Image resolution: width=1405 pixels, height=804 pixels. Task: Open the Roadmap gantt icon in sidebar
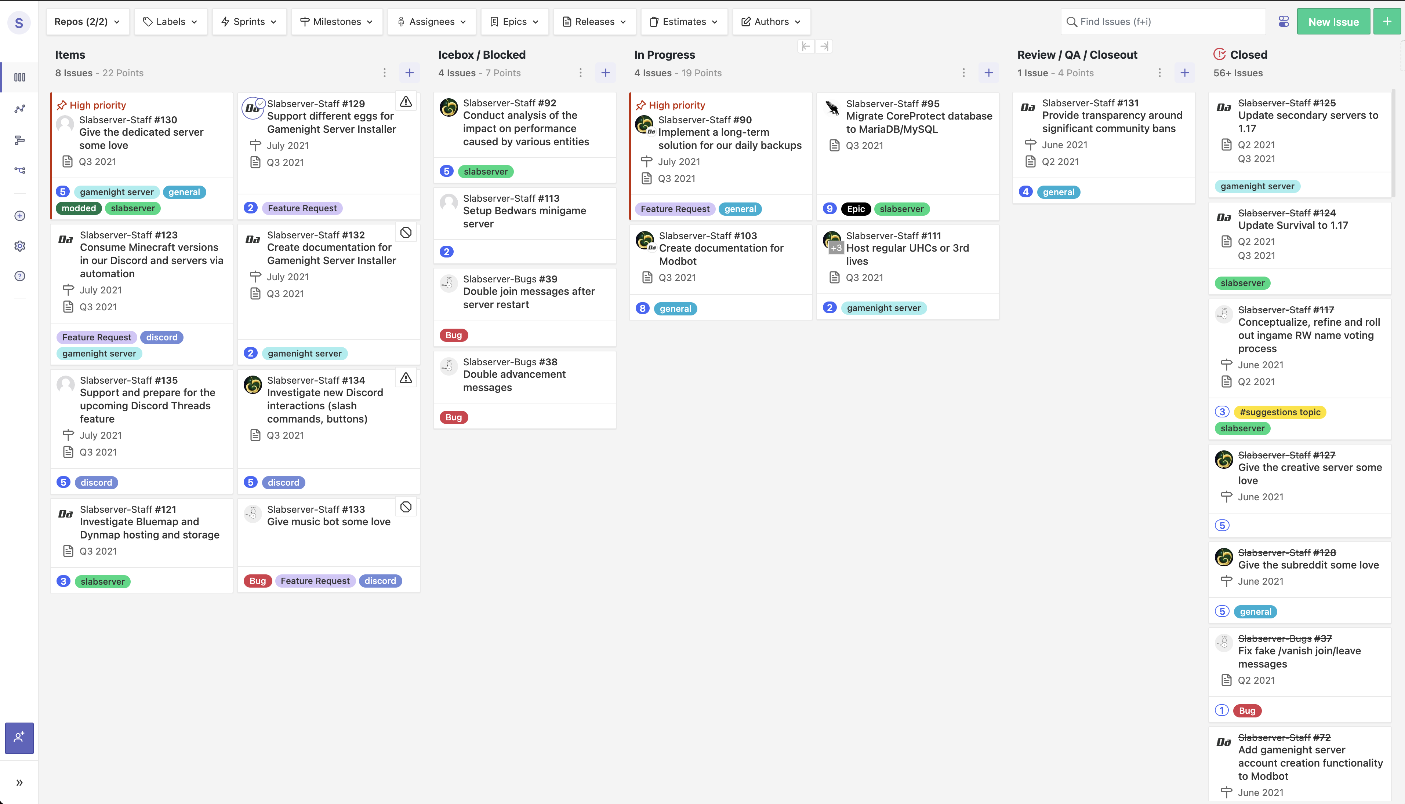19,140
